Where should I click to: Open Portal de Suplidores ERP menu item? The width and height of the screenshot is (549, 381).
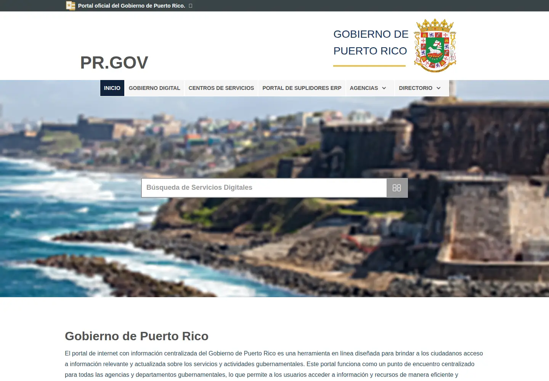coord(302,88)
